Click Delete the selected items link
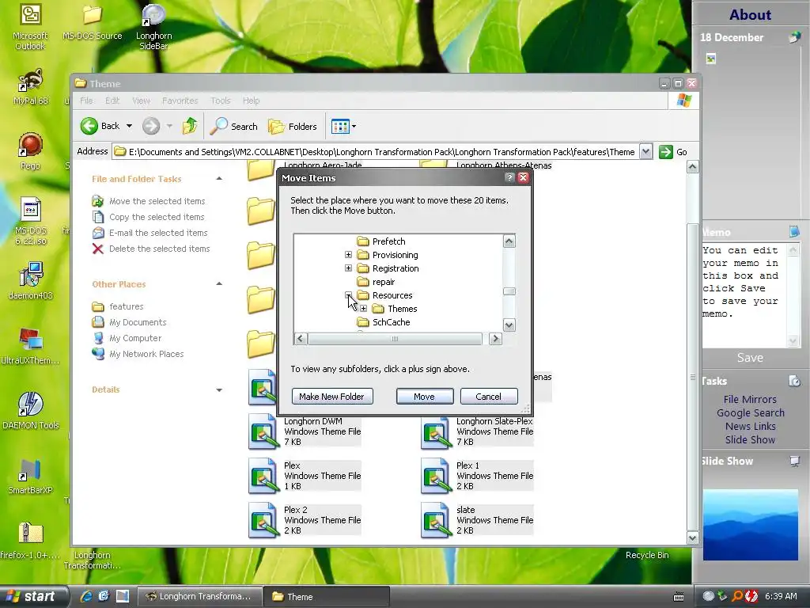 click(159, 249)
